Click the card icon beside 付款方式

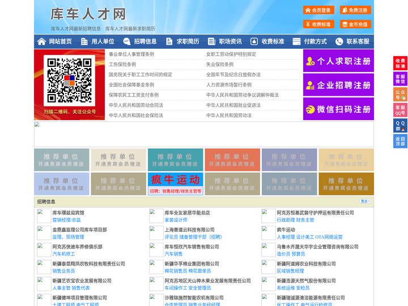[x=296, y=41]
